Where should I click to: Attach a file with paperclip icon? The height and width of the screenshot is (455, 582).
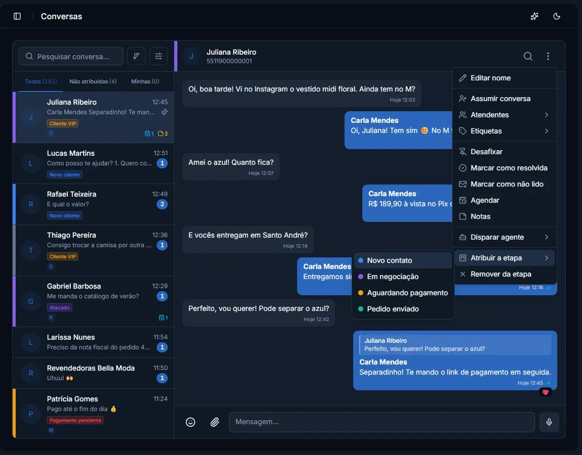(x=215, y=422)
